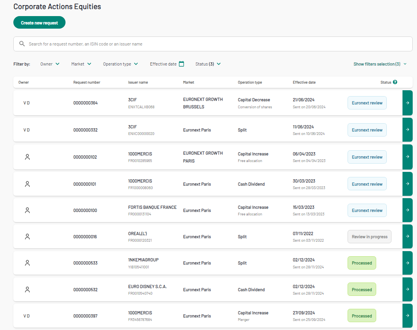Open EURO DISNEY S.C.A. request arrow
This screenshot has width=417, height=330.
[x=407, y=290]
